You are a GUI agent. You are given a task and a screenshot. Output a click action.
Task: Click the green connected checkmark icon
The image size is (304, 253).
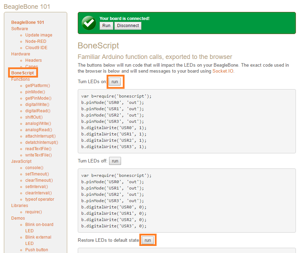[89, 23]
